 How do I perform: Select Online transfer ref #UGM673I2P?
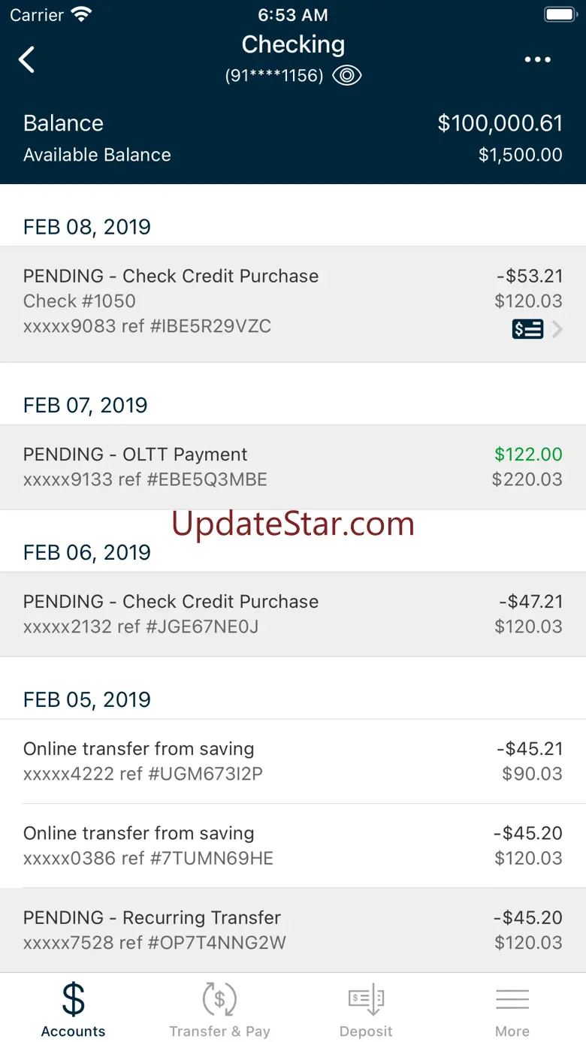click(x=293, y=761)
